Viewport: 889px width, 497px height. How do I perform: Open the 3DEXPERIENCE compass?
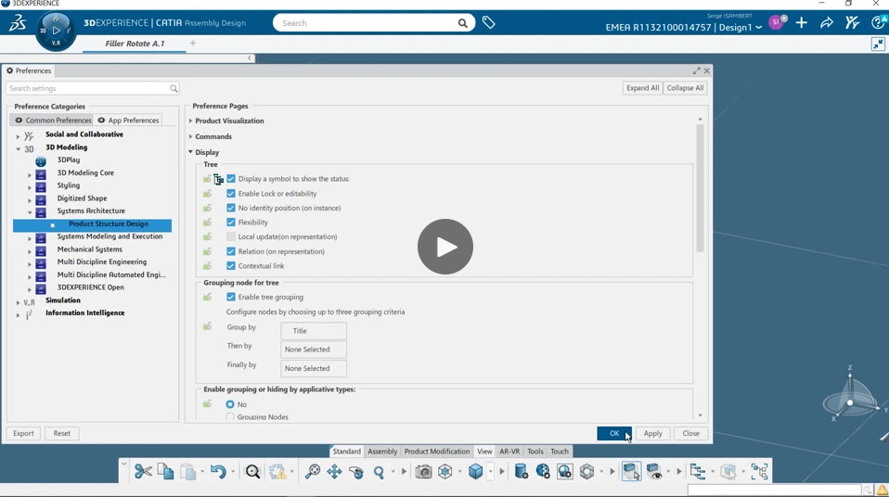tap(56, 32)
